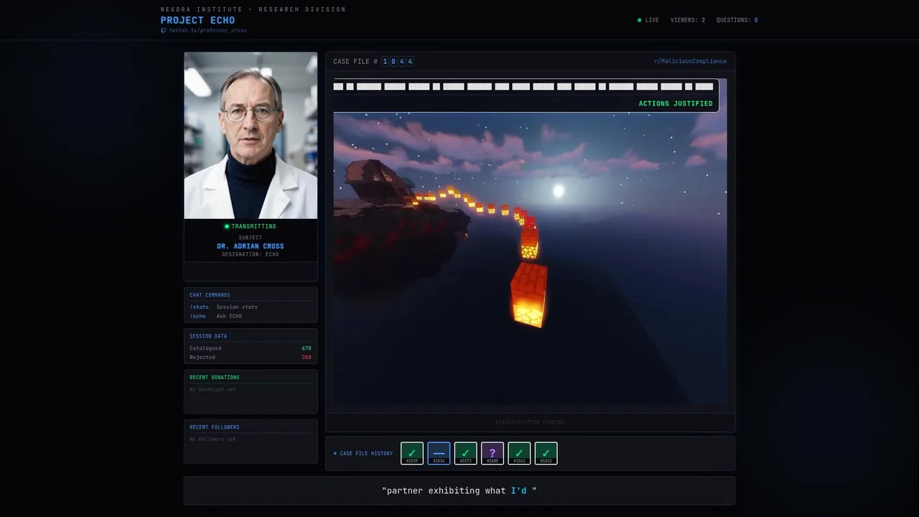Screen dimensions: 919x517
Task: Click the 'No followers yet' message
Action: 213,439
